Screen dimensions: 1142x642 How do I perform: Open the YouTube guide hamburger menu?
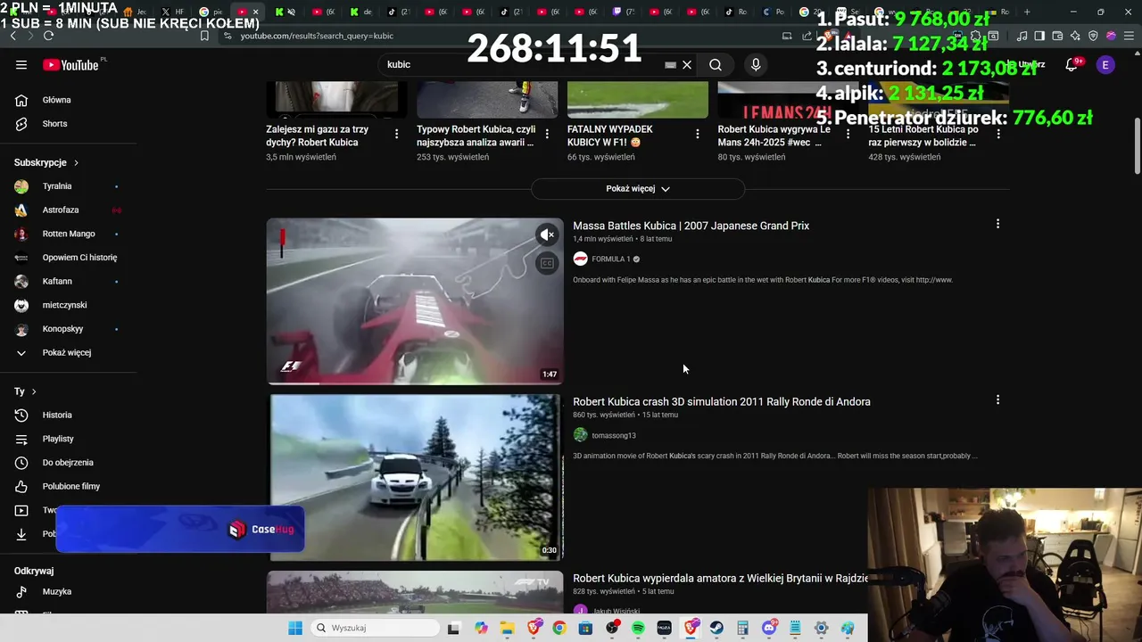pos(21,64)
